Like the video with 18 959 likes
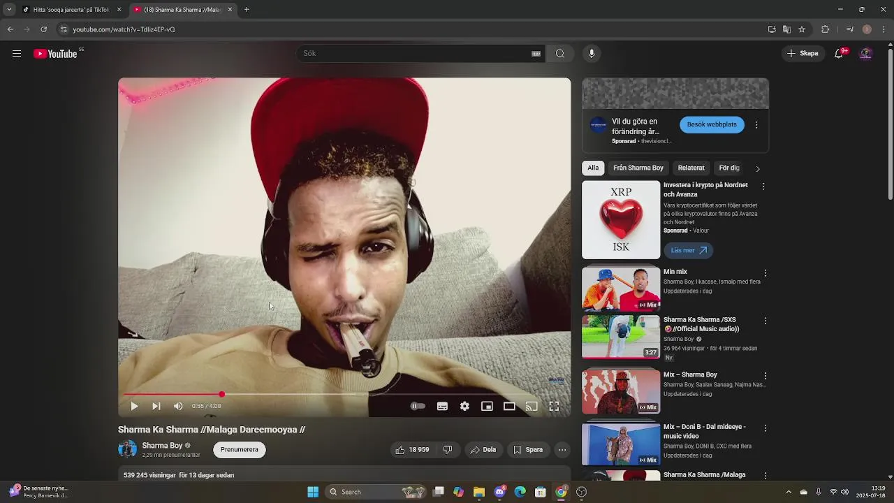This screenshot has height=503, width=894. tap(412, 450)
